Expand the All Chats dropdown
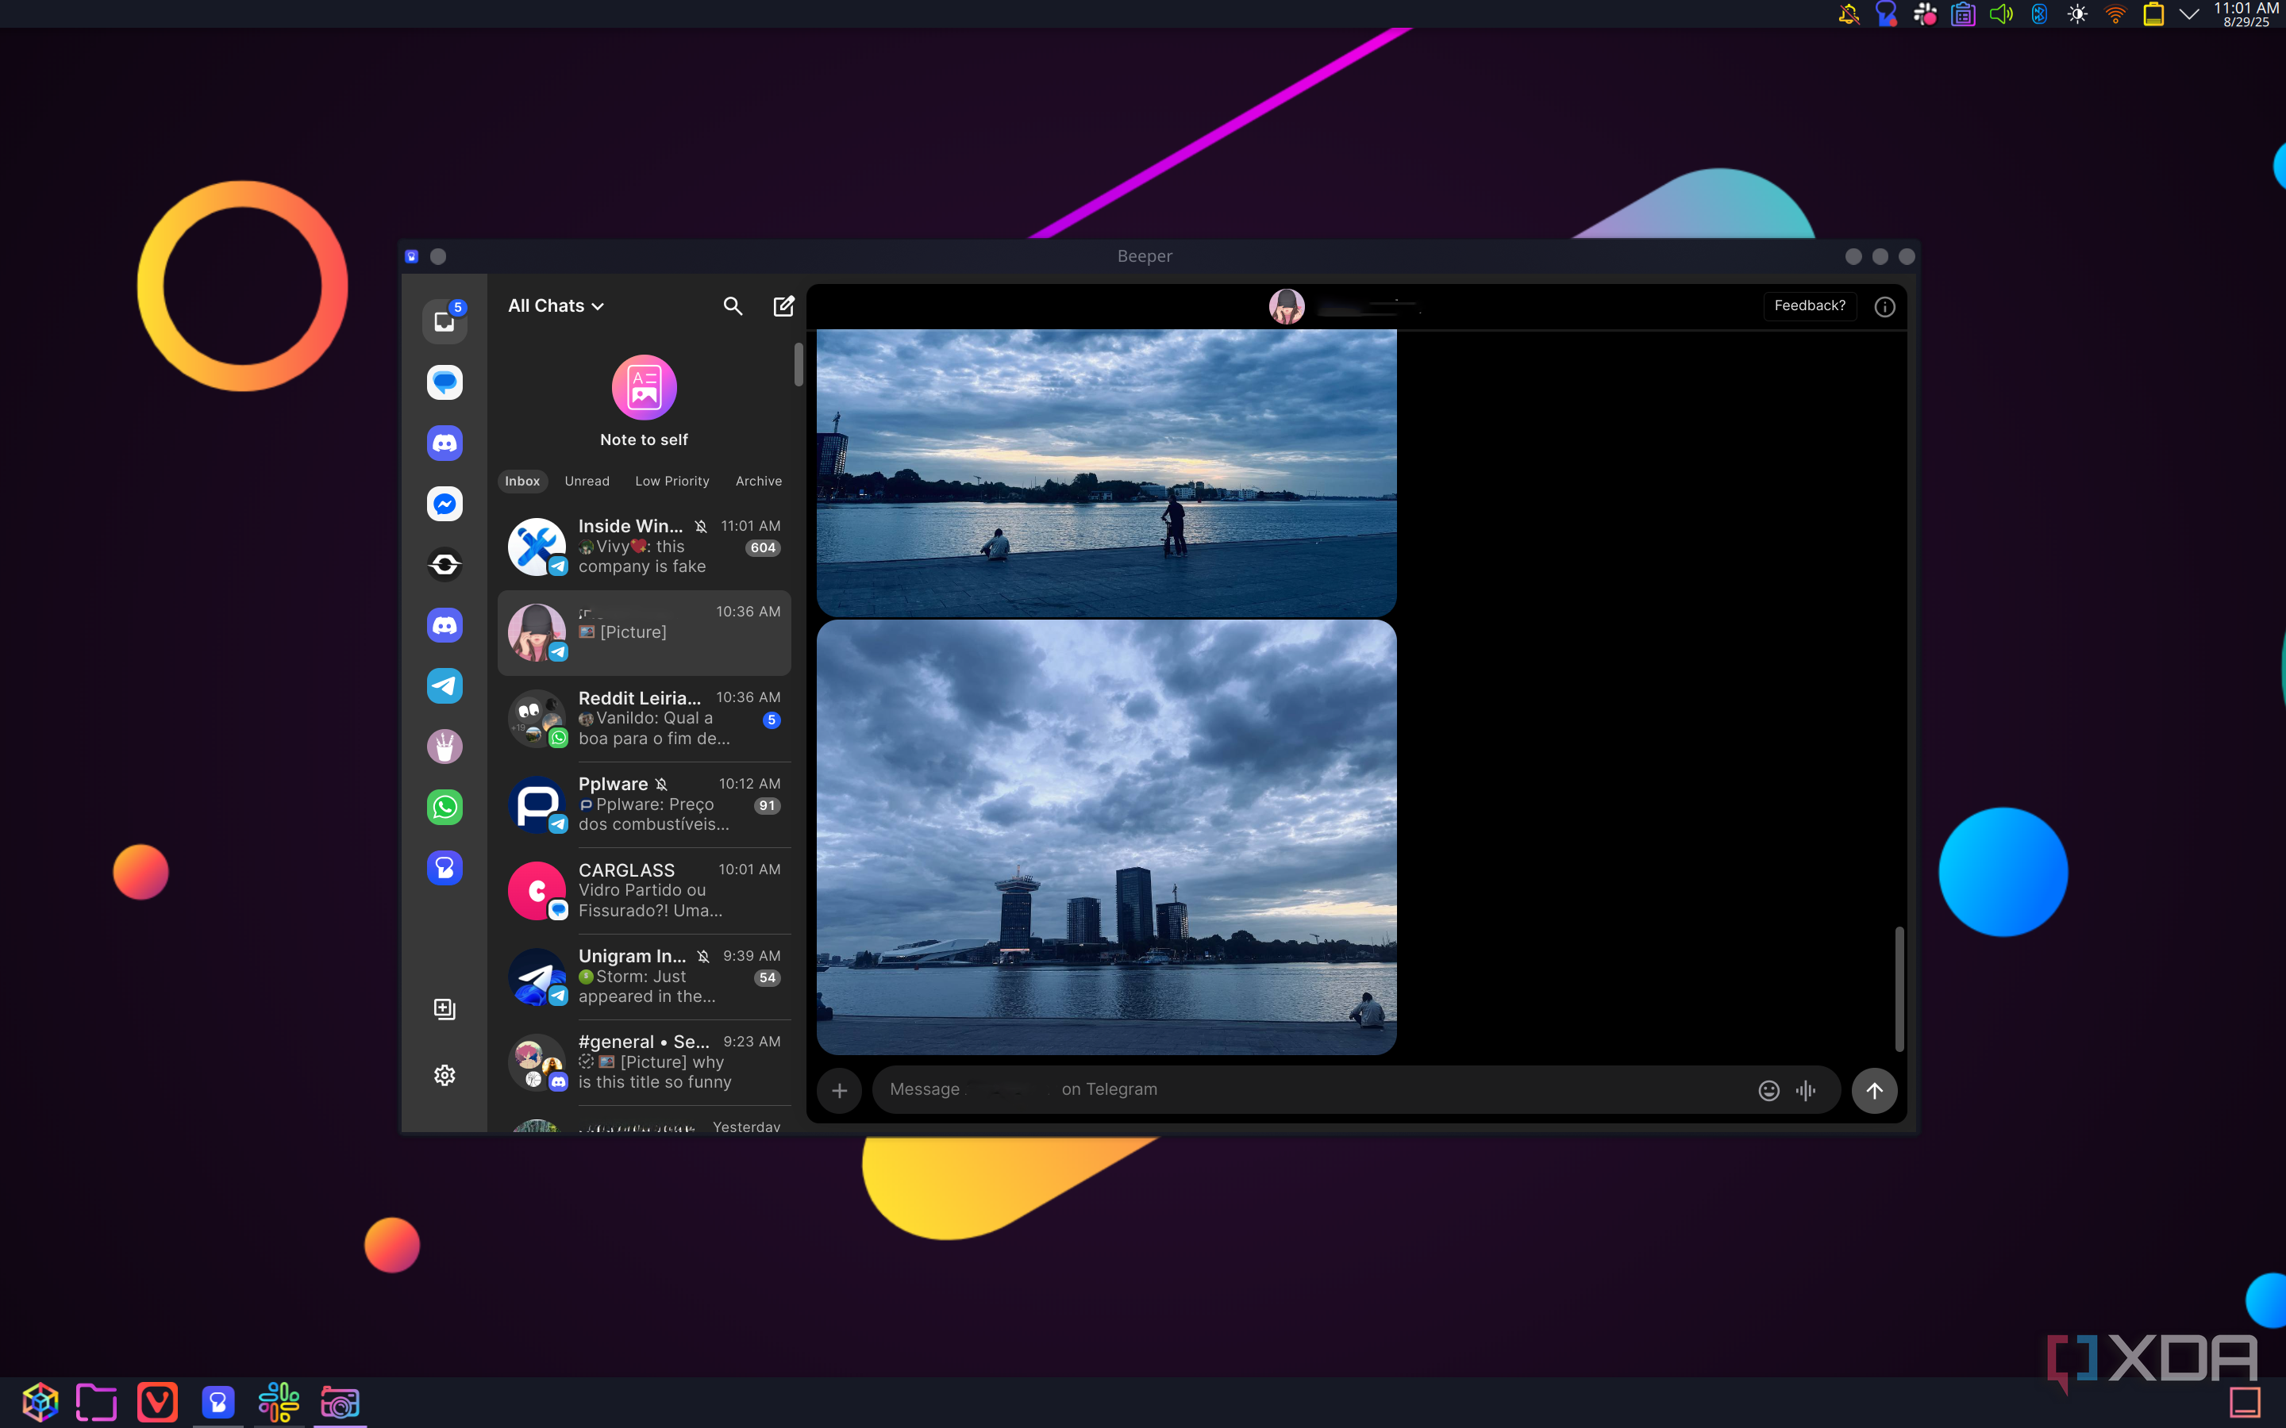Viewport: 2286px width, 1428px height. [556, 306]
